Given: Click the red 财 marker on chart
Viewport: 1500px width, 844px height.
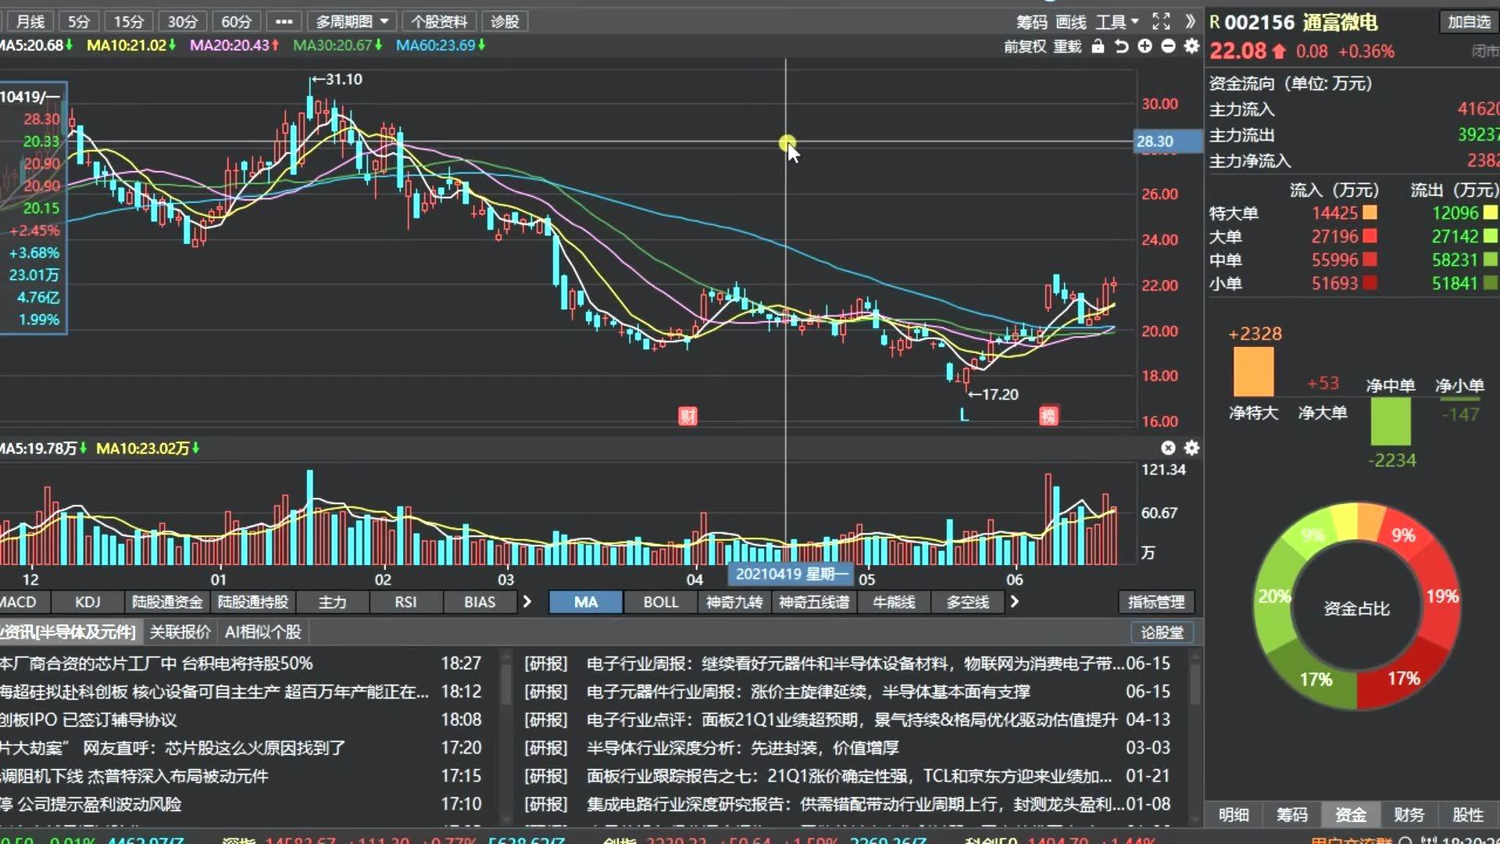Looking at the screenshot, I should [x=687, y=416].
